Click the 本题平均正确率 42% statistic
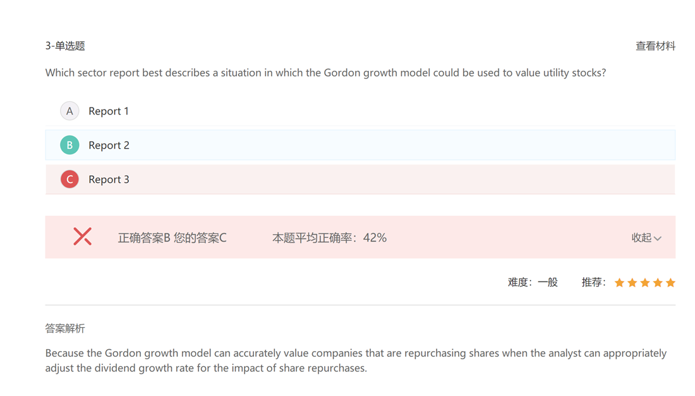This screenshot has height=396, width=695. click(329, 238)
